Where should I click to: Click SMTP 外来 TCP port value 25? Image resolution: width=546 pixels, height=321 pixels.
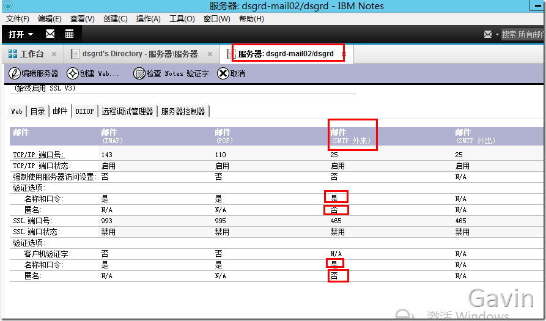click(x=334, y=155)
